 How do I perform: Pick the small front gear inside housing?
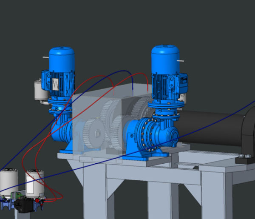(95, 134)
